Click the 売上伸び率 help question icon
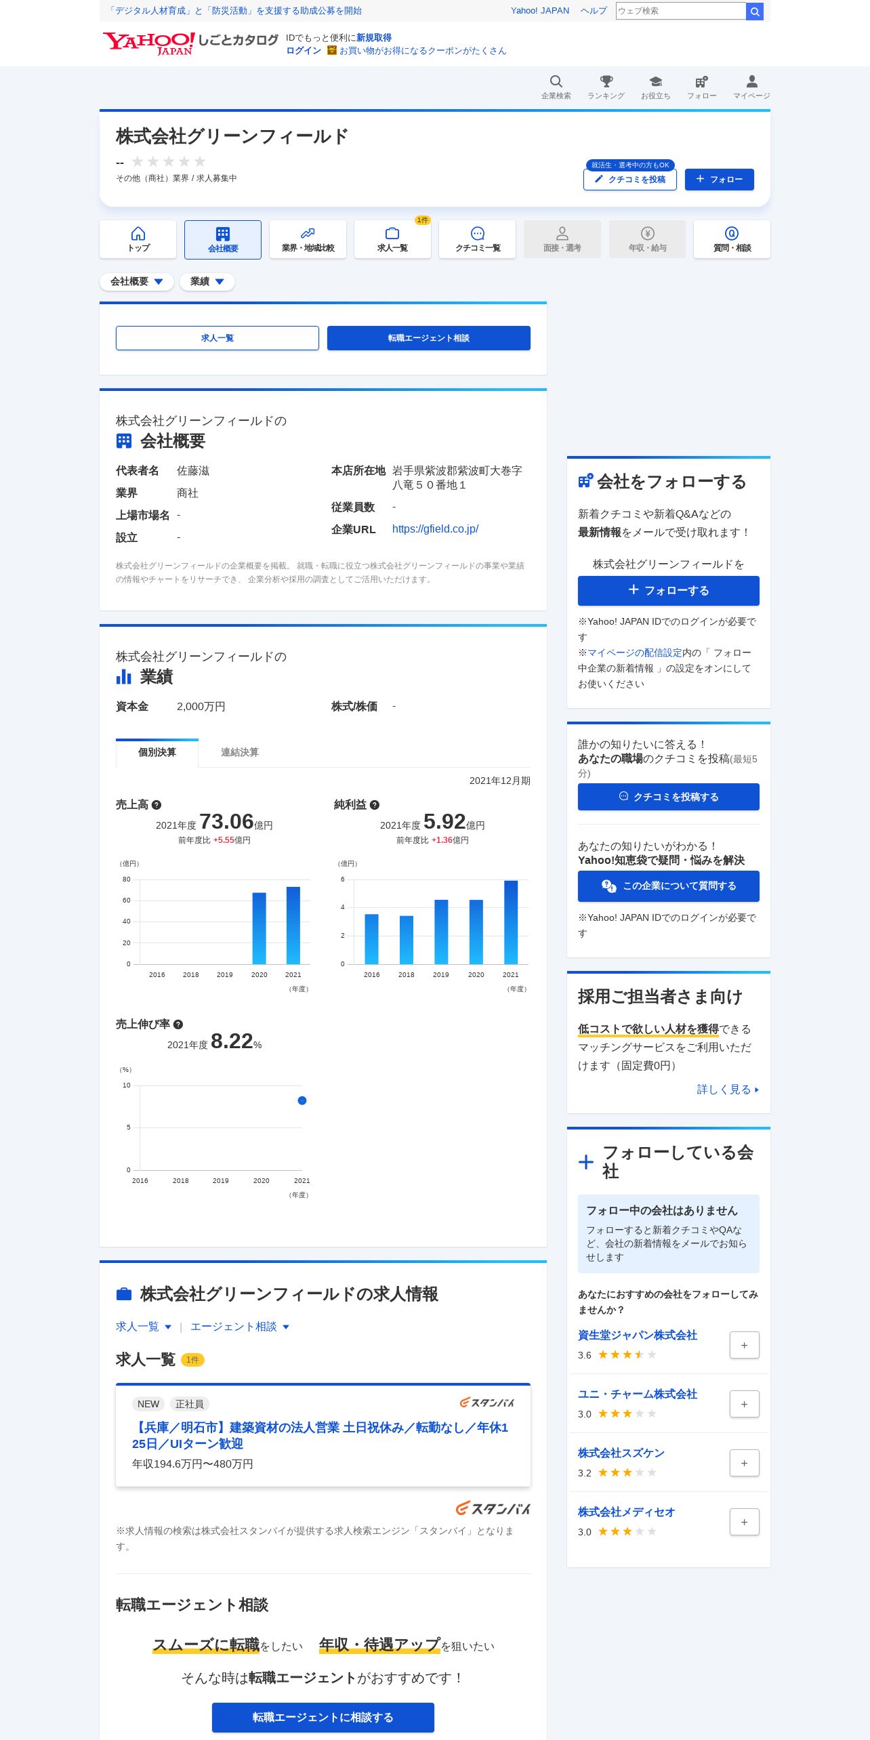The image size is (870, 1740). point(178,1024)
